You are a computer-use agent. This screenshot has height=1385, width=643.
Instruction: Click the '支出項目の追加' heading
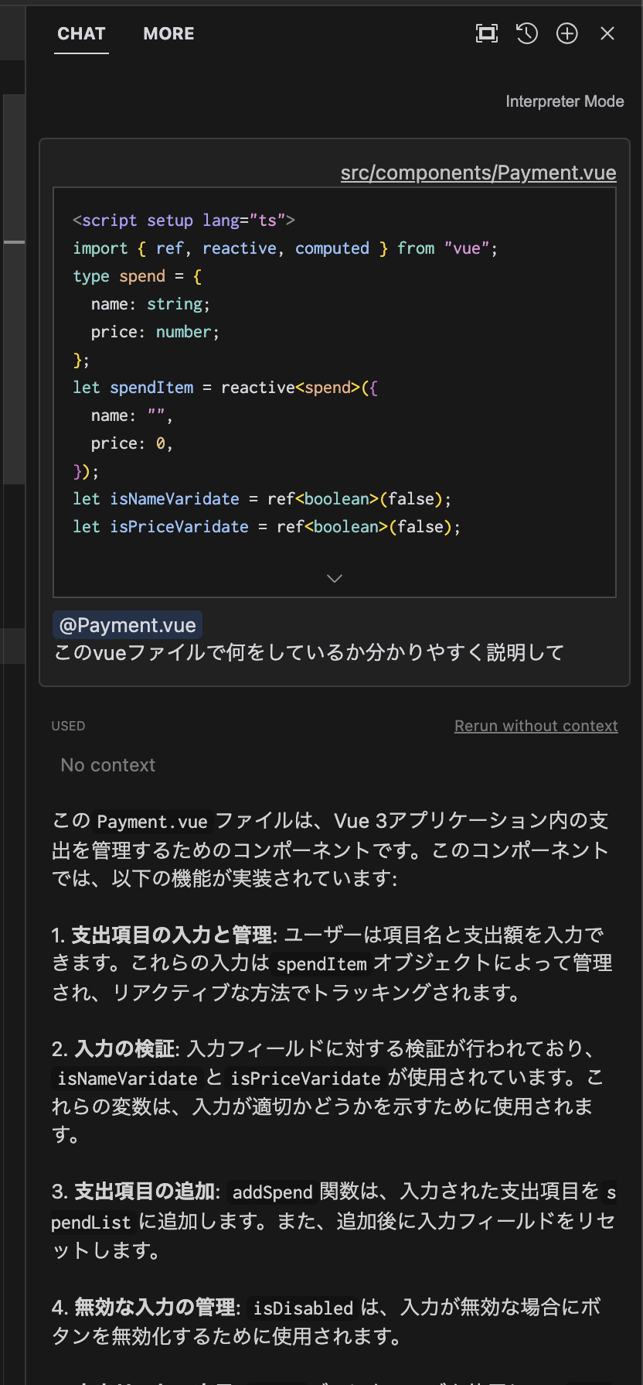point(145,1192)
